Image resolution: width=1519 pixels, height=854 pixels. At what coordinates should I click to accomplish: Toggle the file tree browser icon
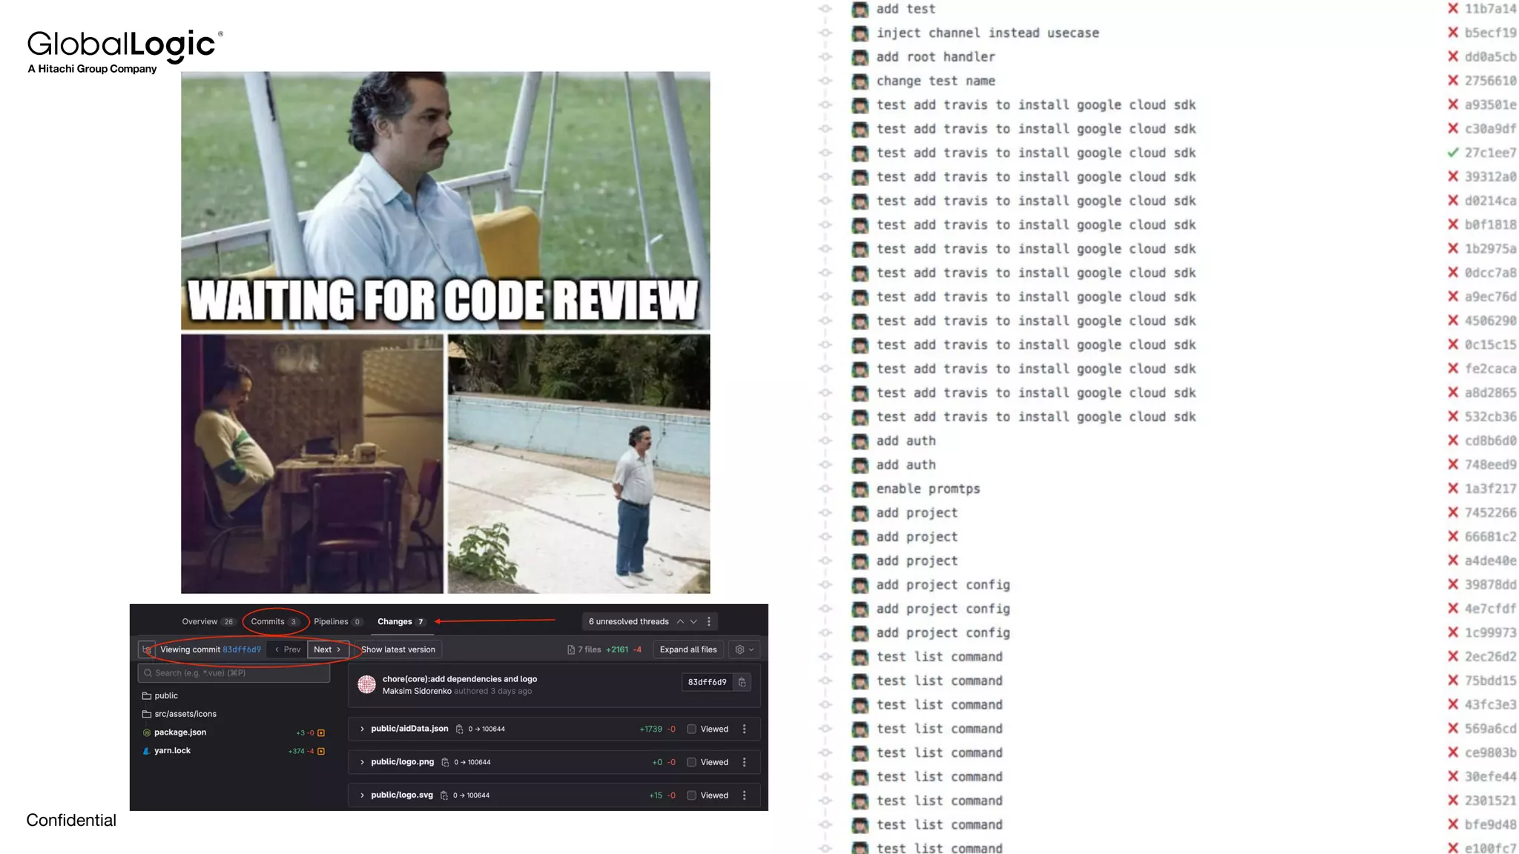click(x=147, y=649)
